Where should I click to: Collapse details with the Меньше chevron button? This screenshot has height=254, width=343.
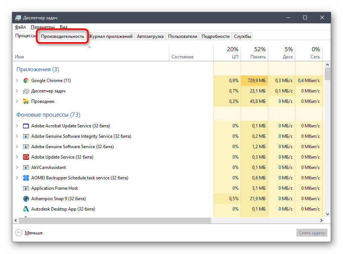point(19,233)
